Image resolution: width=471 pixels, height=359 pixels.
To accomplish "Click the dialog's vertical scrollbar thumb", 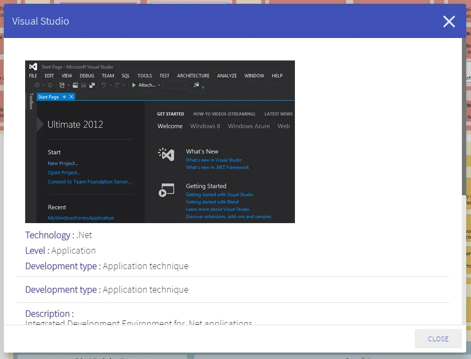I will point(464,117).
